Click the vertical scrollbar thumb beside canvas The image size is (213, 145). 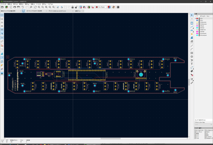(x=189, y=82)
